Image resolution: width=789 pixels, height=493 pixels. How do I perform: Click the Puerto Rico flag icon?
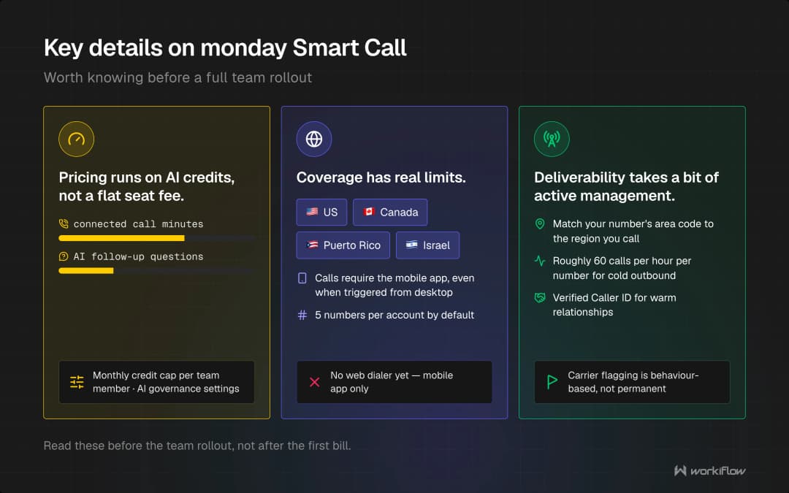(x=312, y=245)
